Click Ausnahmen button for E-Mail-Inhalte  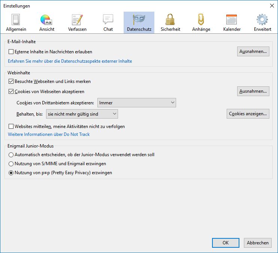coord(253,51)
